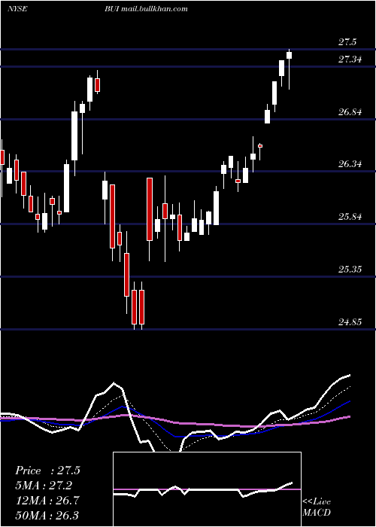Click the <<Live MACD label
Viewport: 376px width, 527px height.
317,507
